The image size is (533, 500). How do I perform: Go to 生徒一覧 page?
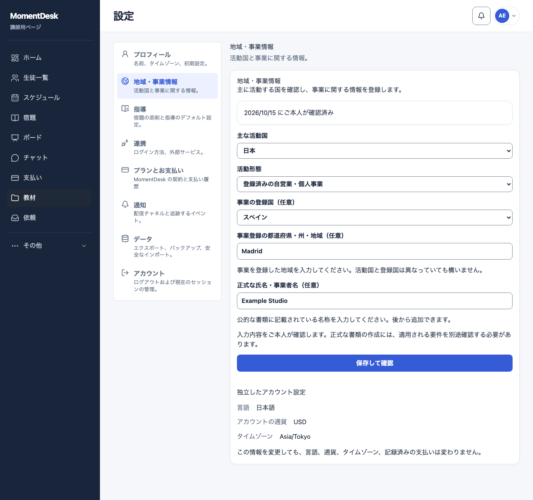pyautogui.click(x=49, y=78)
